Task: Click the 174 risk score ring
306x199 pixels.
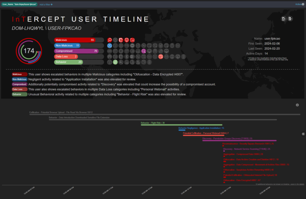Action: (x=29, y=51)
